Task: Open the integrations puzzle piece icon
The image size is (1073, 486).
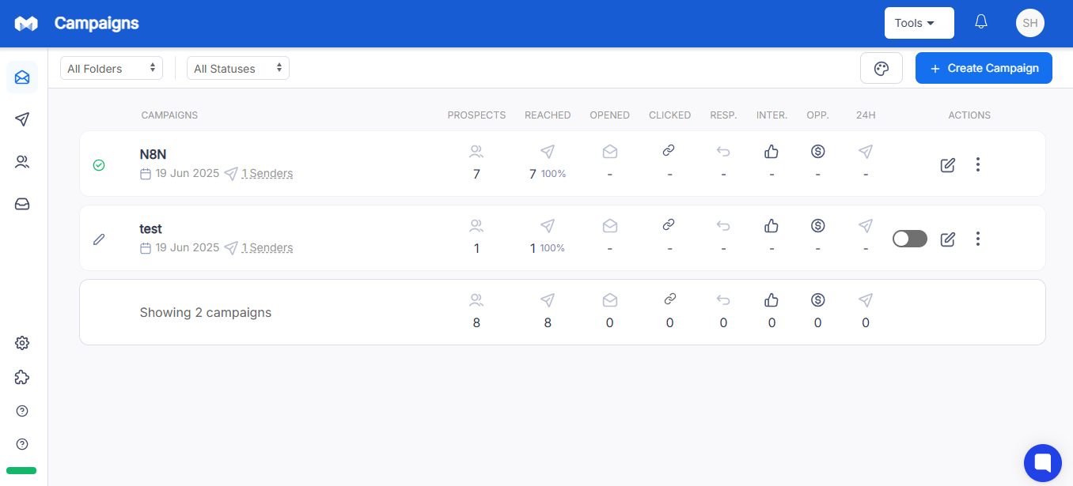Action: (x=22, y=377)
